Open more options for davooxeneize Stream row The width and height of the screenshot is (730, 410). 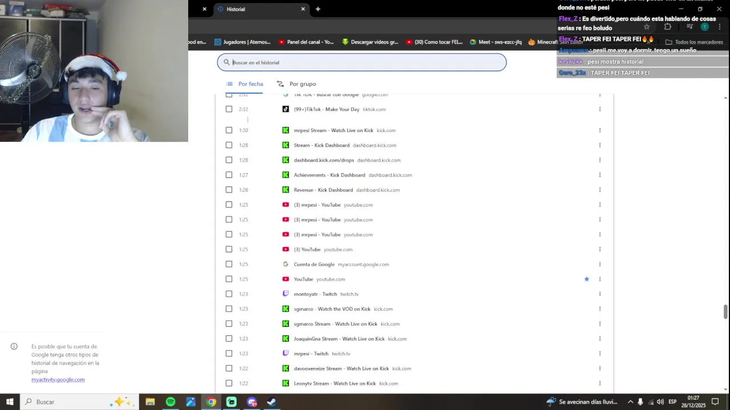pos(599,368)
